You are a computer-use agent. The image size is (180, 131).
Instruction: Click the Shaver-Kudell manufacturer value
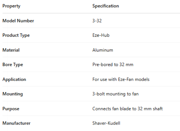tap(106, 123)
